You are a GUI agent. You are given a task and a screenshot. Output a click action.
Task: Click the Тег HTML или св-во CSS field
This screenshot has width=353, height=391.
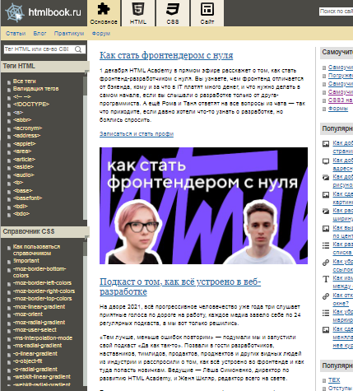point(39,49)
